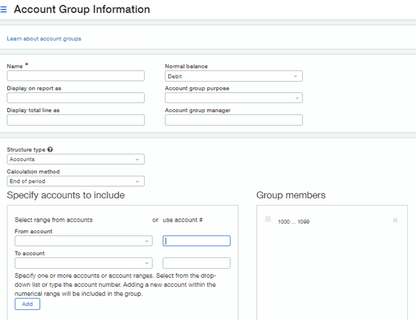Click the Account group manager field

coord(233,120)
